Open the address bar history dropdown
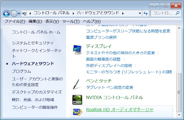The image size is (184, 120). coord(140,13)
